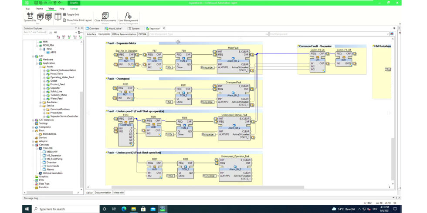Toggle Show/Hide Print Layout

[x=78, y=20]
